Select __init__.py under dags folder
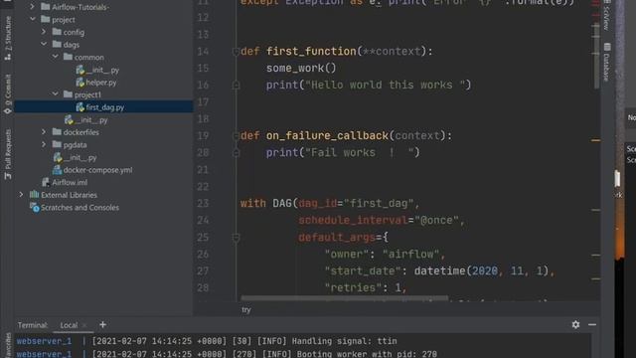Viewport: 636px width, 358px height. pyautogui.click(x=91, y=119)
